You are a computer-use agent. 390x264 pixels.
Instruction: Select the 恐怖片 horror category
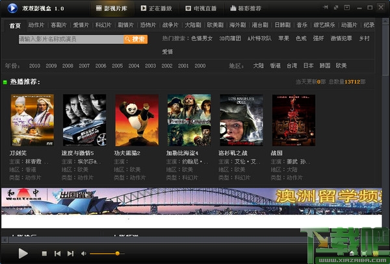148,25
